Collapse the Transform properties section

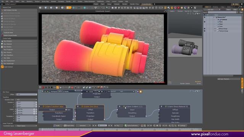point(2,97)
